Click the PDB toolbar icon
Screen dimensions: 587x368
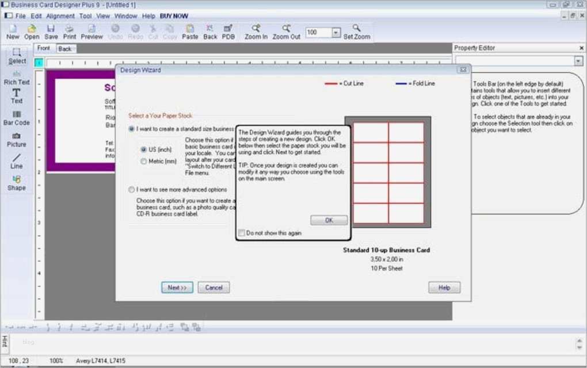click(x=228, y=32)
